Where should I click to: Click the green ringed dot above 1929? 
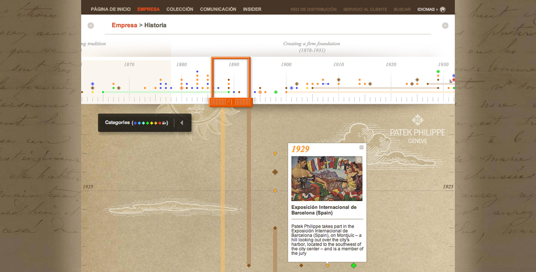coord(438,72)
